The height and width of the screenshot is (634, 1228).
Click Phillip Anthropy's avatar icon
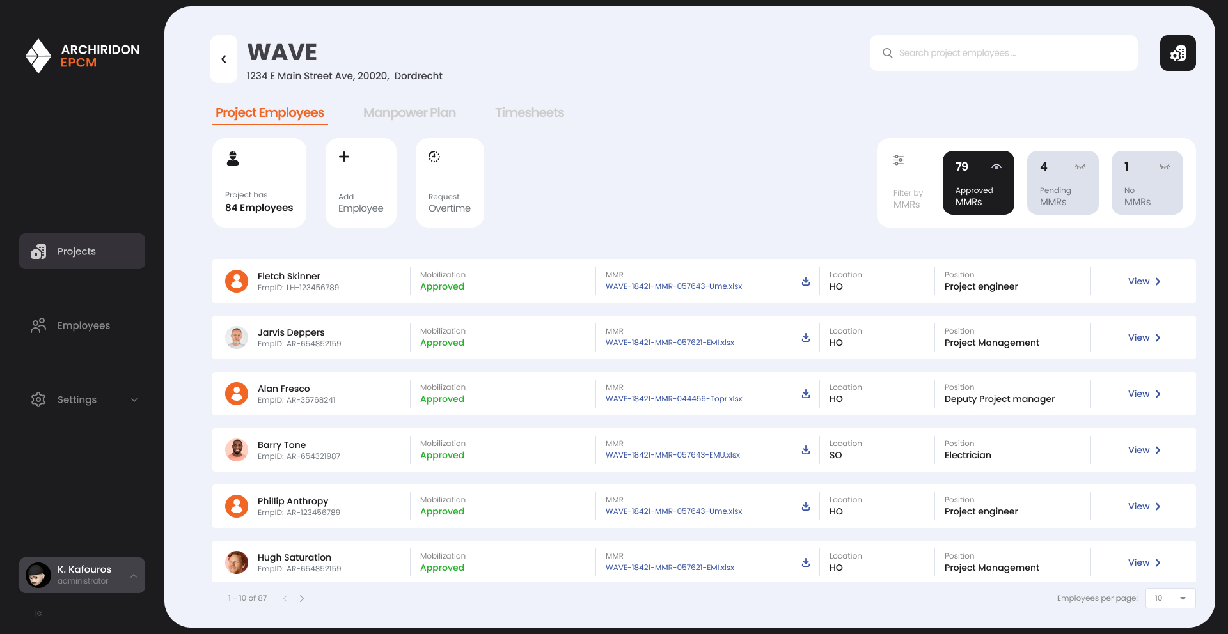tap(237, 506)
